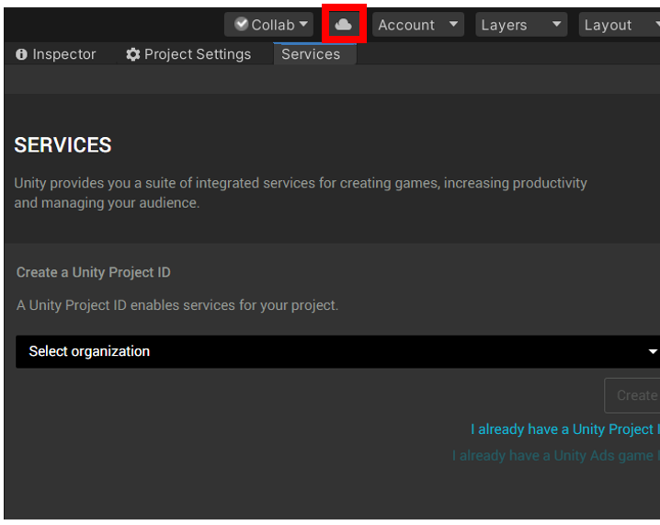Screen dimensions: 660x525
Task: Expand the Select organization dropdown
Action: point(337,351)
